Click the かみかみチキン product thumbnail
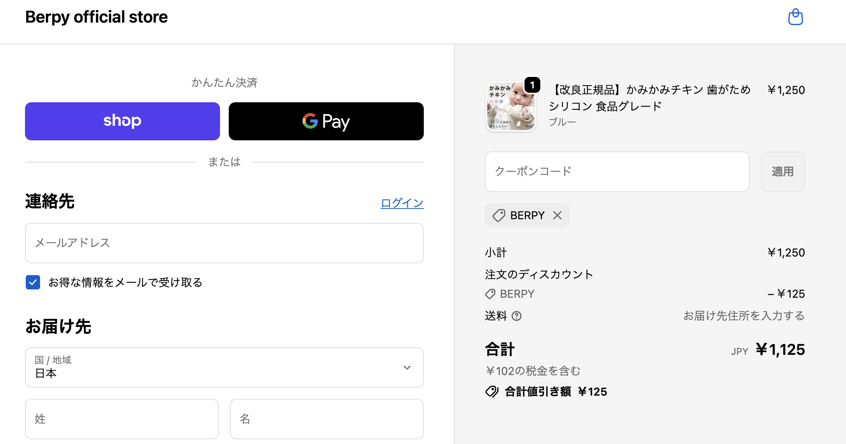The image size is (846, 444). point(511,106)
